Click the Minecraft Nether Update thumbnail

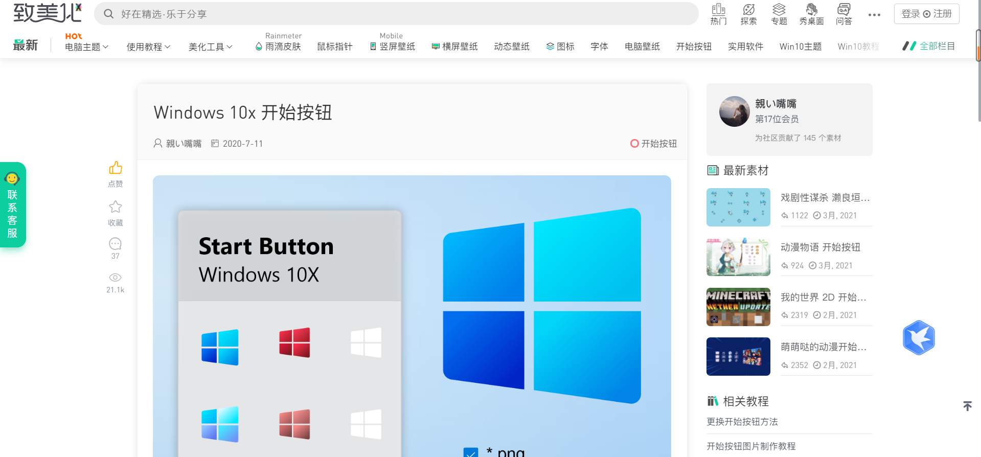738,307
